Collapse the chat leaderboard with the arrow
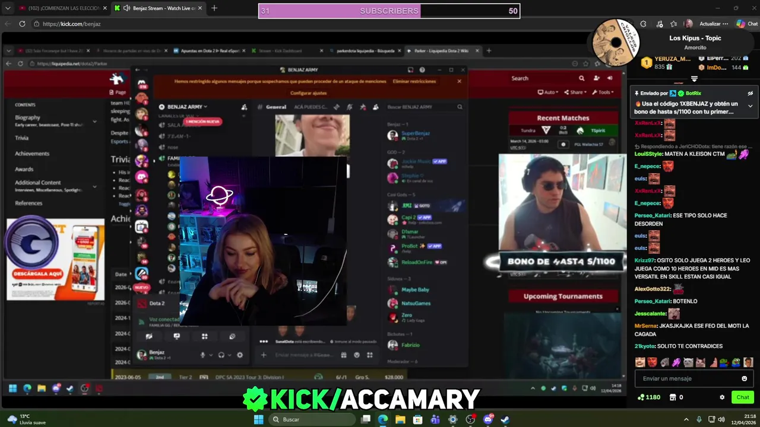 [694, 79]
